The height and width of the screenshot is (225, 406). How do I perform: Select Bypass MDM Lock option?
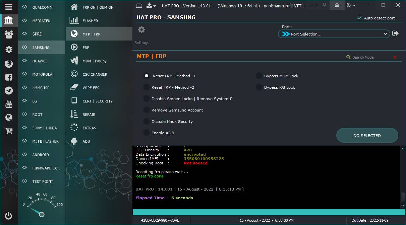(x=259, y=76)
